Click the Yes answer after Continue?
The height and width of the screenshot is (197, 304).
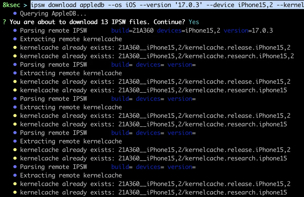pos(194,22)
